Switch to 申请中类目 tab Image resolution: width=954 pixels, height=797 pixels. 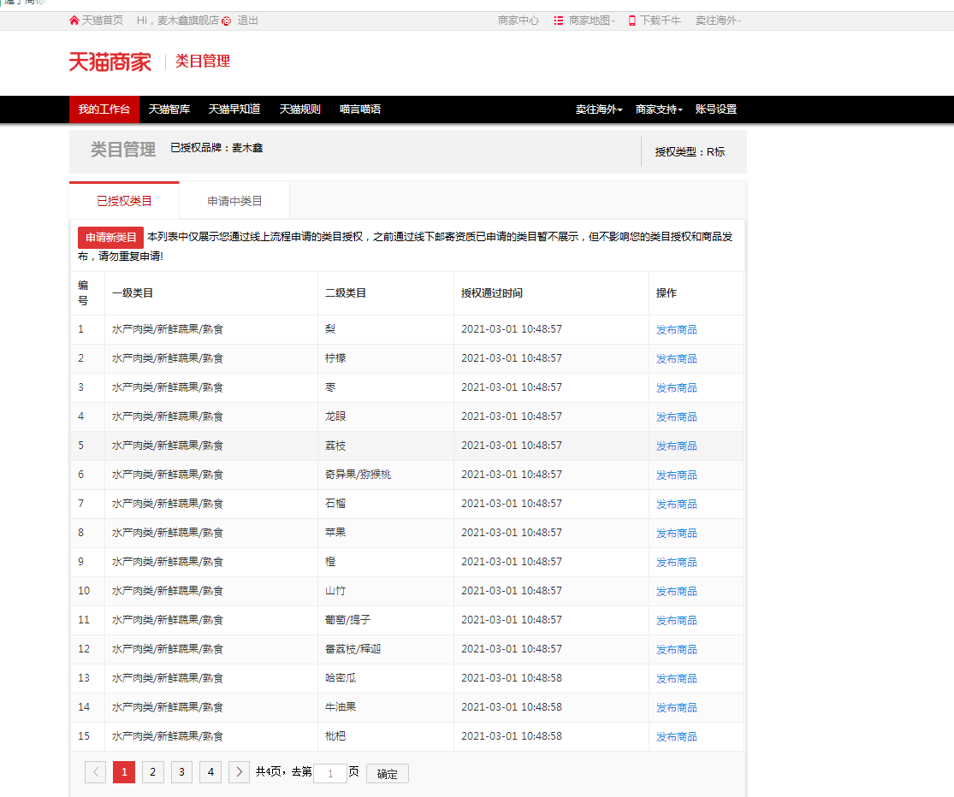tap(234, 201)
